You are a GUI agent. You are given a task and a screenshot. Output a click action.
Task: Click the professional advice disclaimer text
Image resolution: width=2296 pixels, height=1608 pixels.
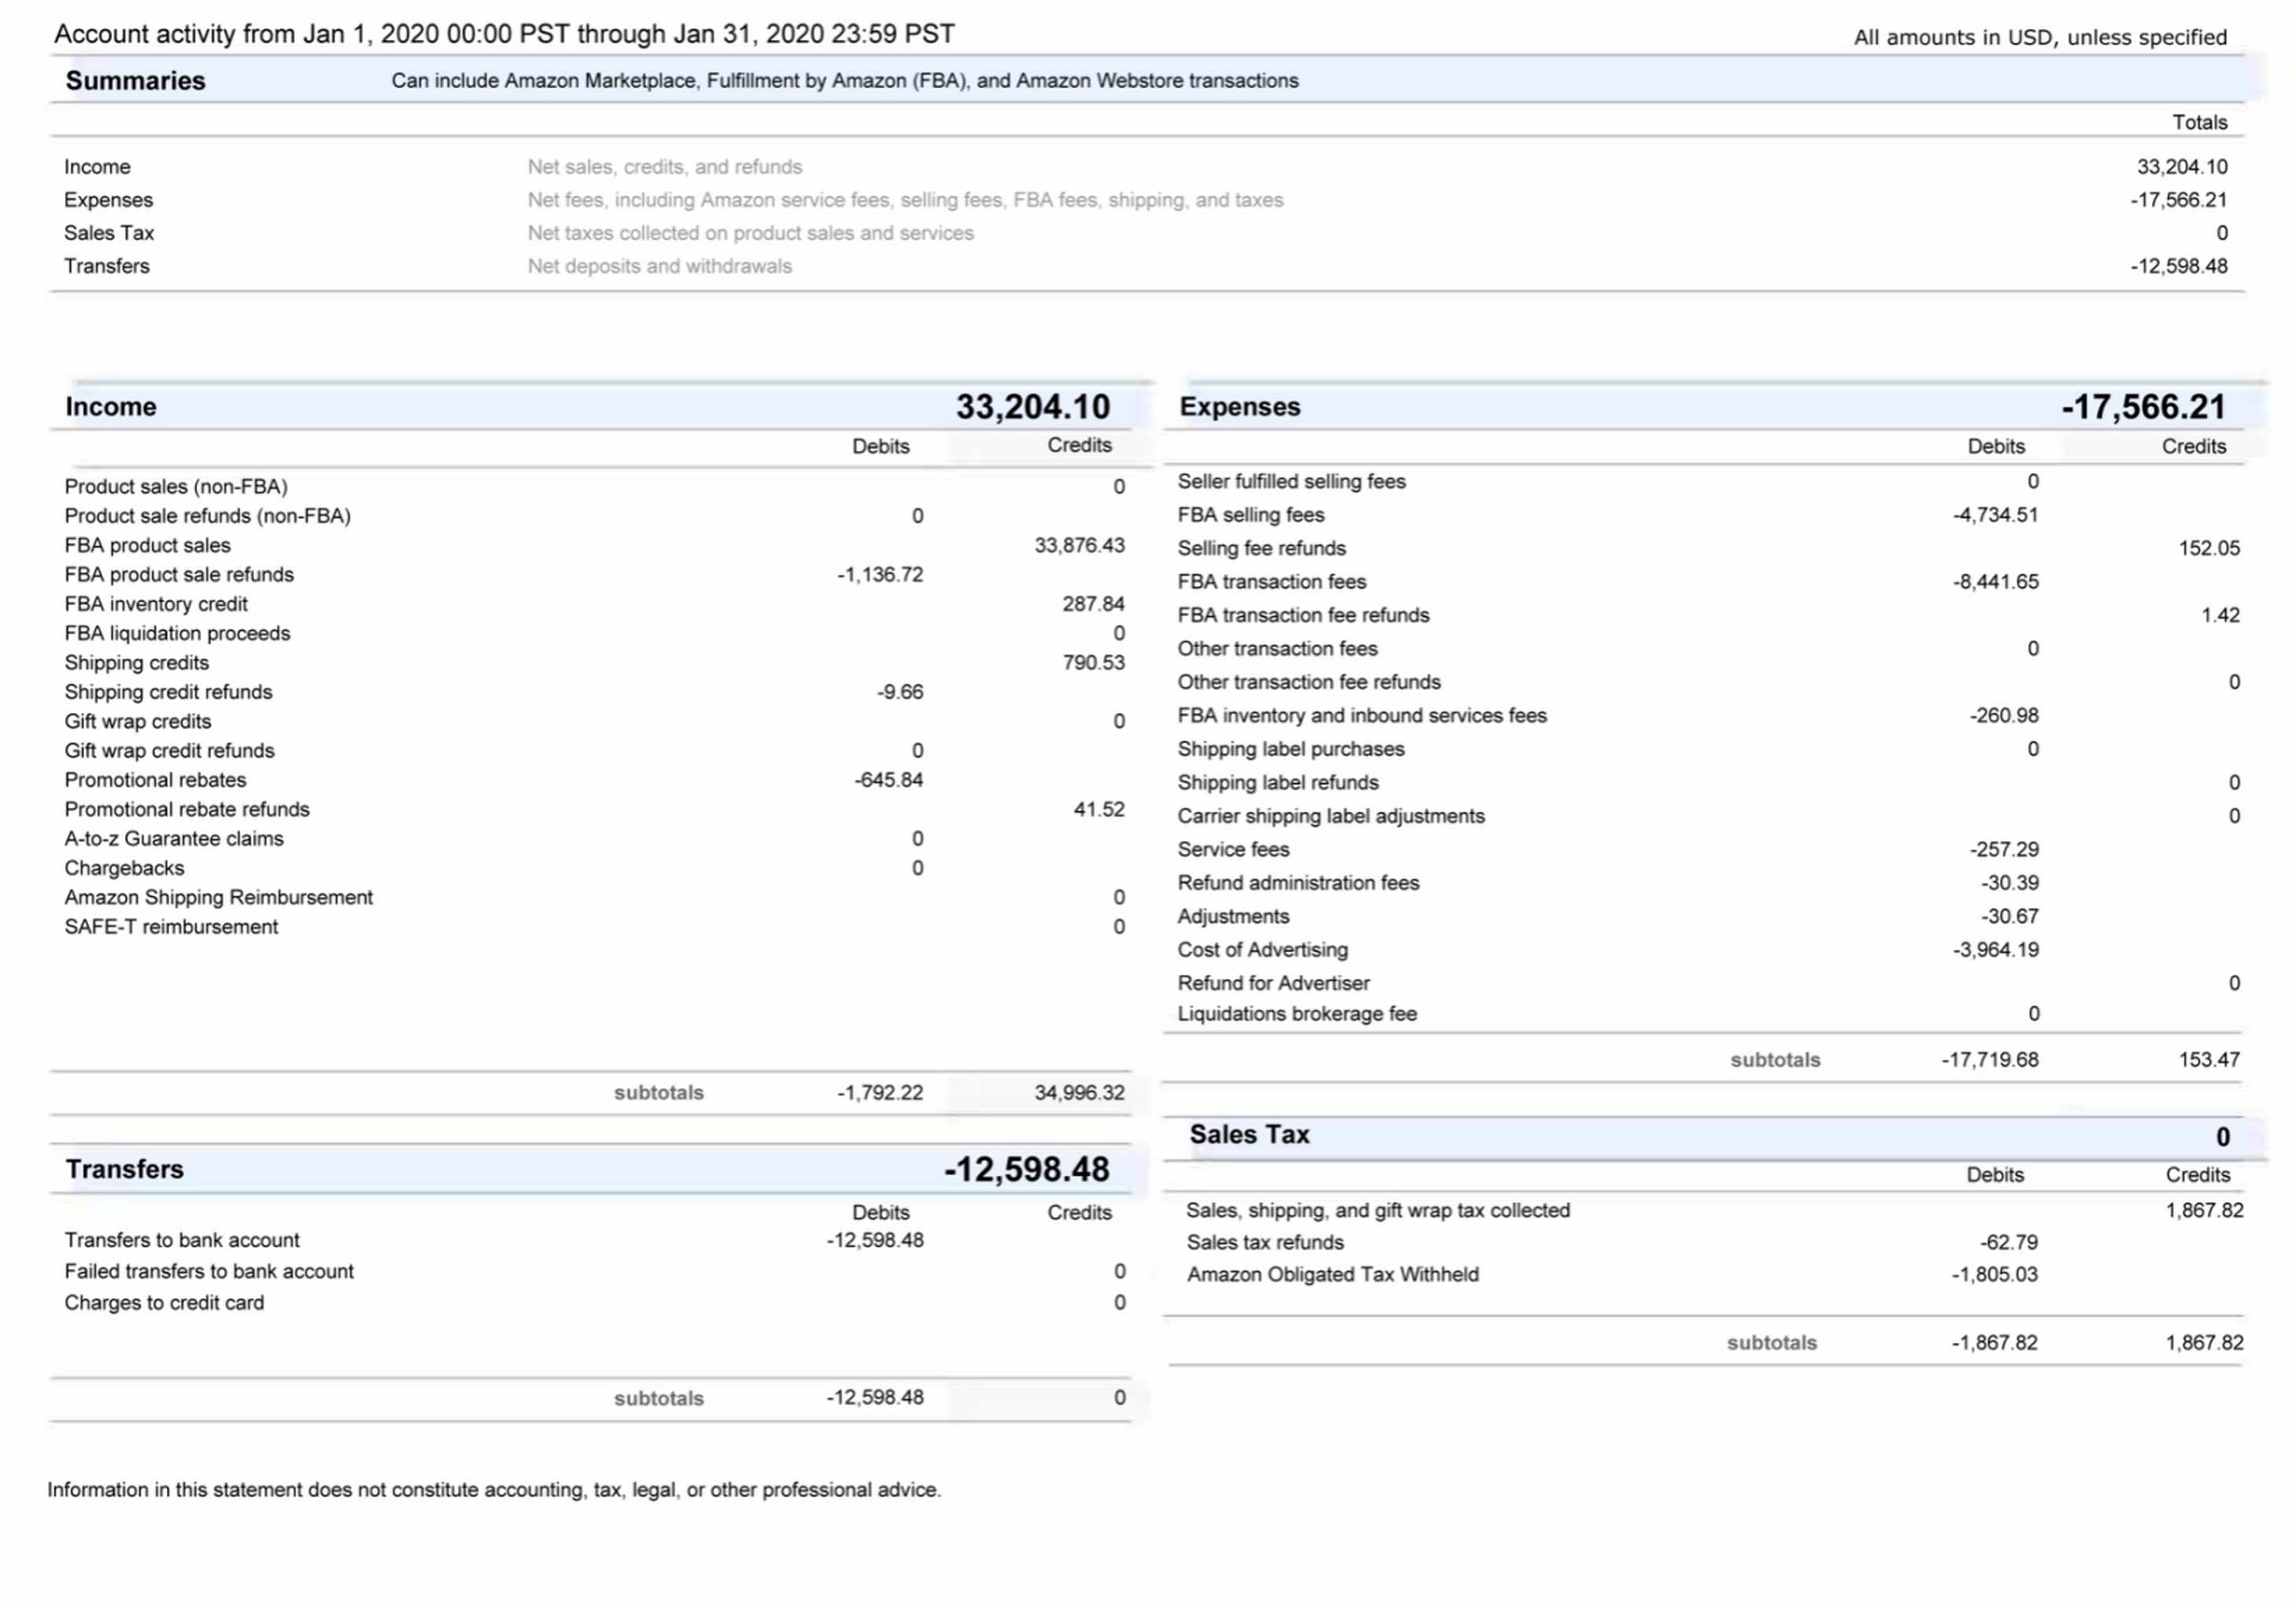(494, 1490)
